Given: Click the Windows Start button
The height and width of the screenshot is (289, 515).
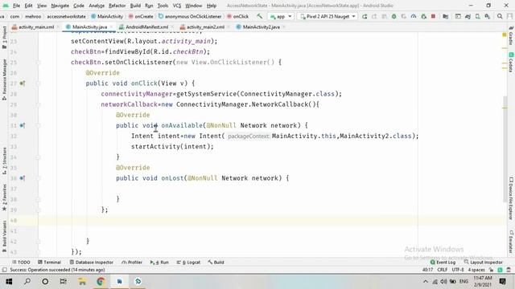Looking at the screenshot, I should pyautogui.click(x=9, y=281).
